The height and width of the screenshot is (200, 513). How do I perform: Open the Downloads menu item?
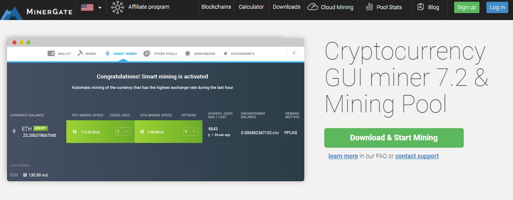pyautogui.click(x=287, y=7)
